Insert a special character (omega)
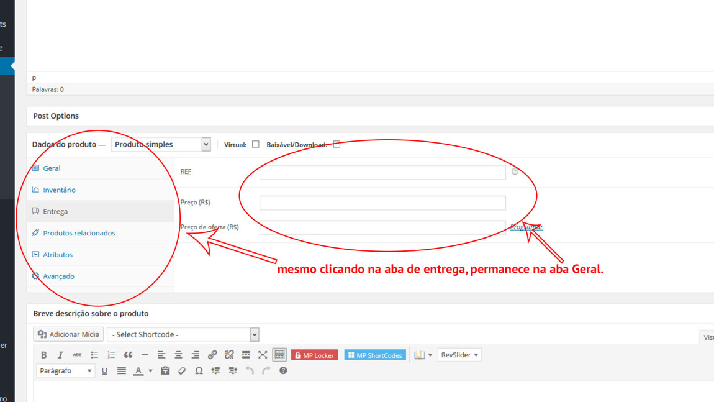The width and height of the screenshot is (714, 402). [199, 371]
